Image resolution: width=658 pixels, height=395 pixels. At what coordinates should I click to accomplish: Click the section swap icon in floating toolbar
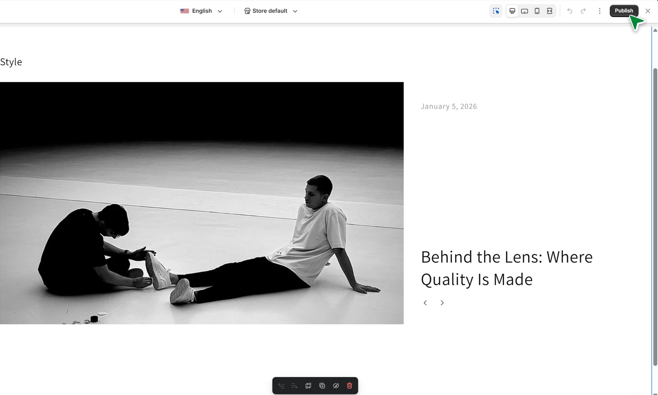[x=308, y=386]
